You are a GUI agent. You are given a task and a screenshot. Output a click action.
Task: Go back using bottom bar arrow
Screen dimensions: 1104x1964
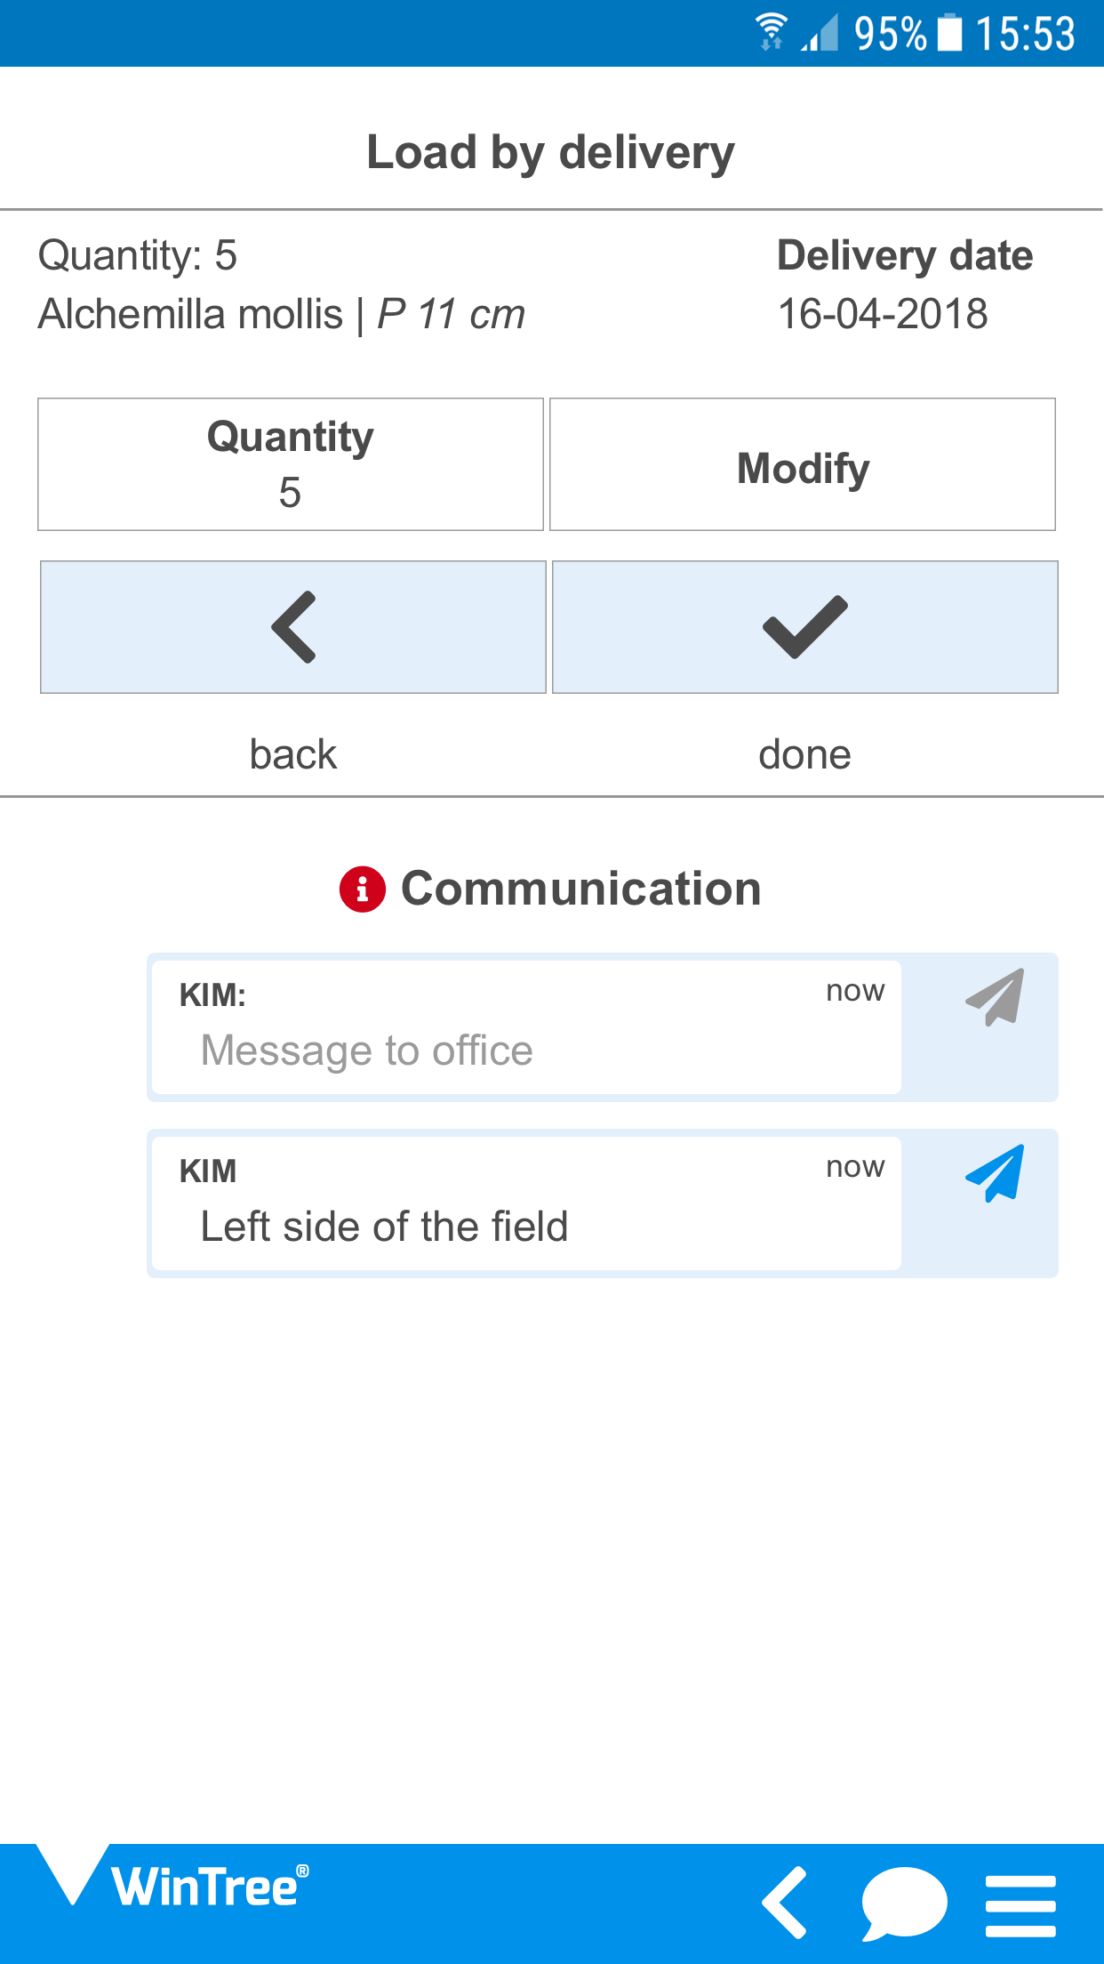(x=785, y=1903)
